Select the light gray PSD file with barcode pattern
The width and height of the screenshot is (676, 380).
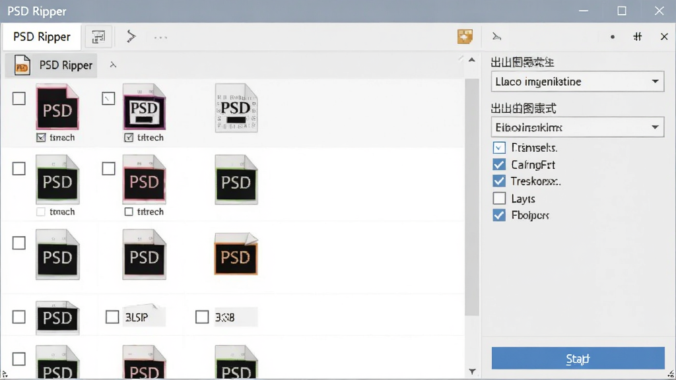(236, 108)
